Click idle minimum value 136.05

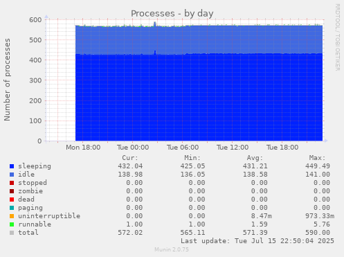[192, 175]
